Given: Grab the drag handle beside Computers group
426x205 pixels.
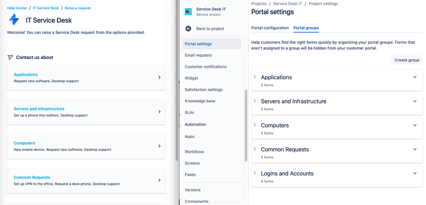Looking at the screenshot, I should click(255, 125).
